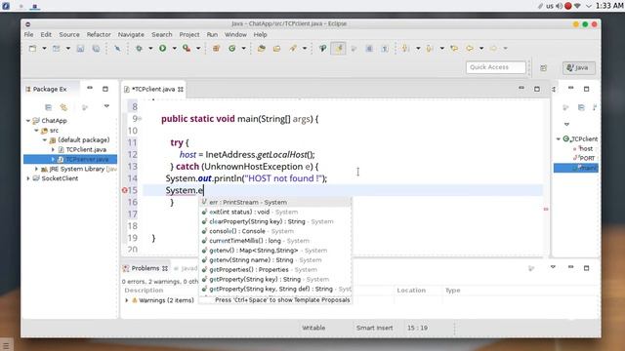The height and width of the screenshot is (351, 625).
Task: Click the volume icon in system tray
Action: coord(559,6)
